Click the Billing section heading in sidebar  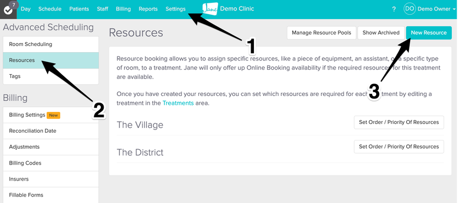pyautogui.click(x=15, y=98)
